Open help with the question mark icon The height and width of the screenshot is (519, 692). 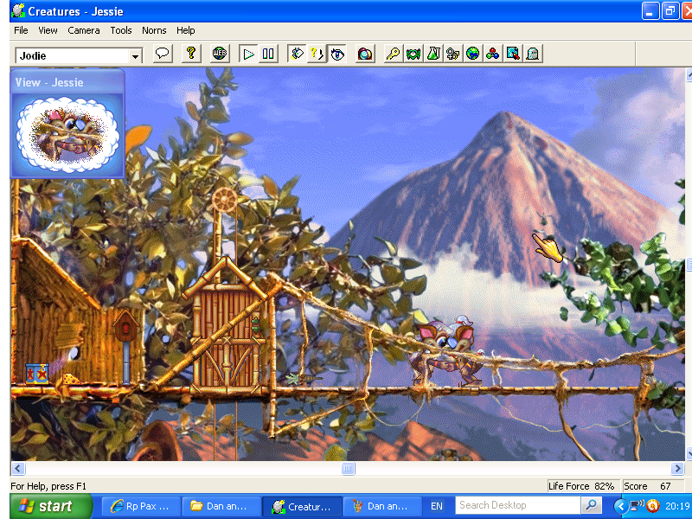pyautogui.click(x=191, y=54)
